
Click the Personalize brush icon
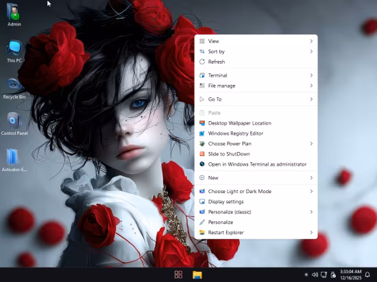pos(202,222)
